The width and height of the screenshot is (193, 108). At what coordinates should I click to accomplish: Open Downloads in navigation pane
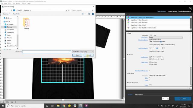click(9, 32)
